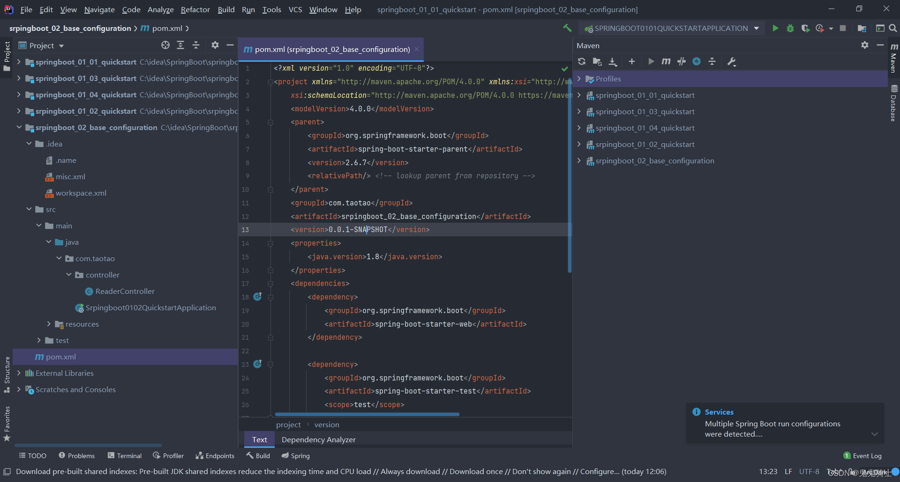Open the Event Log
900x482 pixels.
point(862,456)
